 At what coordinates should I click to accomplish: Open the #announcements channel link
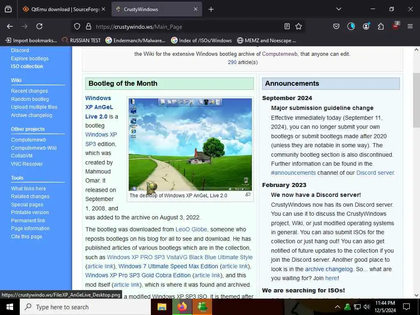(293, 173)
